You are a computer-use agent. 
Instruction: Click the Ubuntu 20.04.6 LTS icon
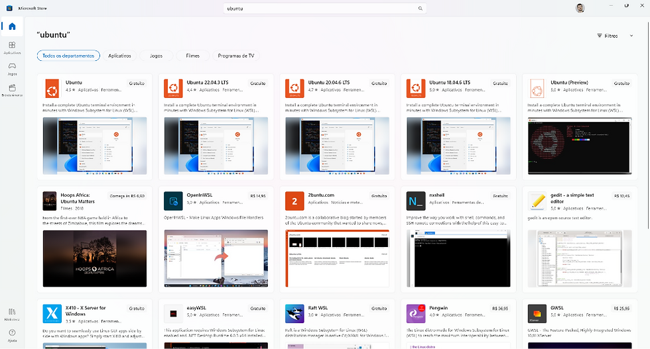[x=294, y=89]
